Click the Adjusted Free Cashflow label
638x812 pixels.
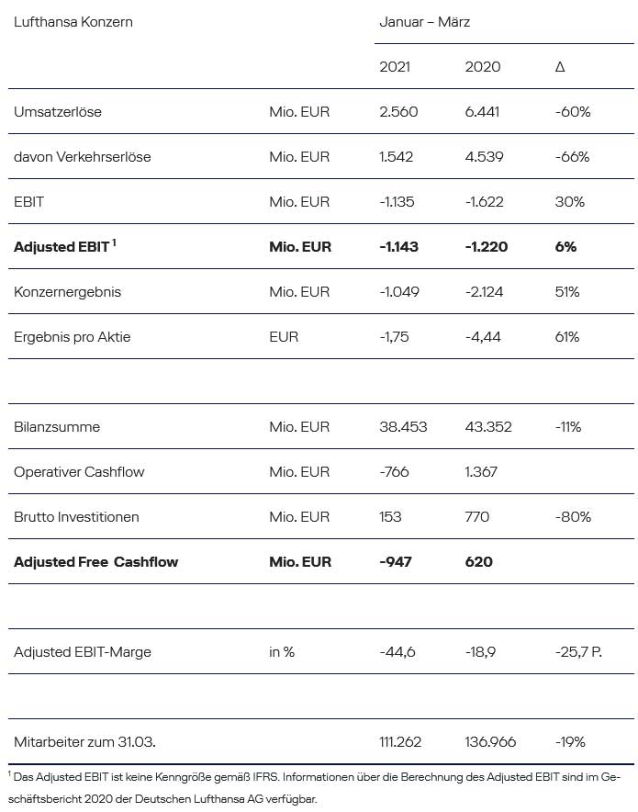coord(95,562)
